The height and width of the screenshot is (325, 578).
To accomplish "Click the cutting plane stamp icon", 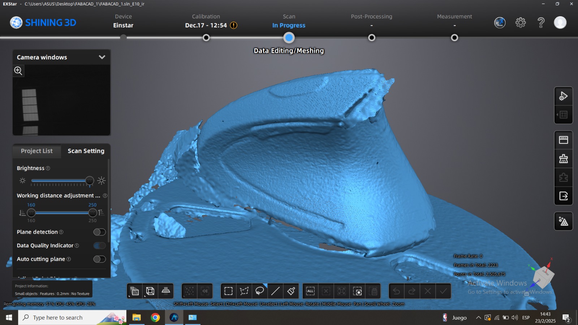I will [x=166, y=291].
